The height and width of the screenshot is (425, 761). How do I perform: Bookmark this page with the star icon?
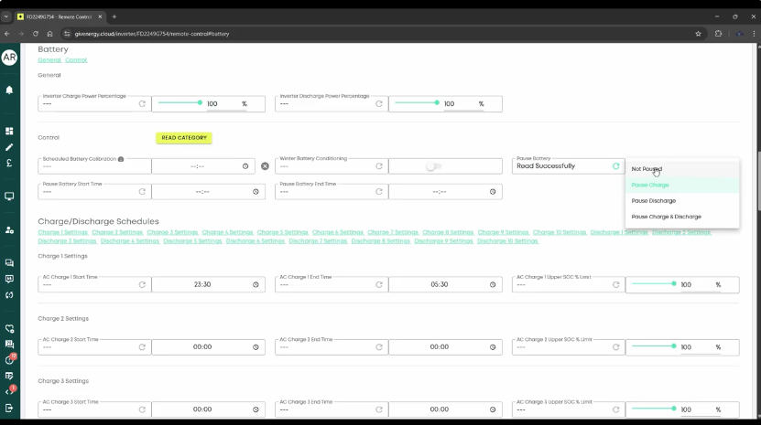tap(698, 34)
